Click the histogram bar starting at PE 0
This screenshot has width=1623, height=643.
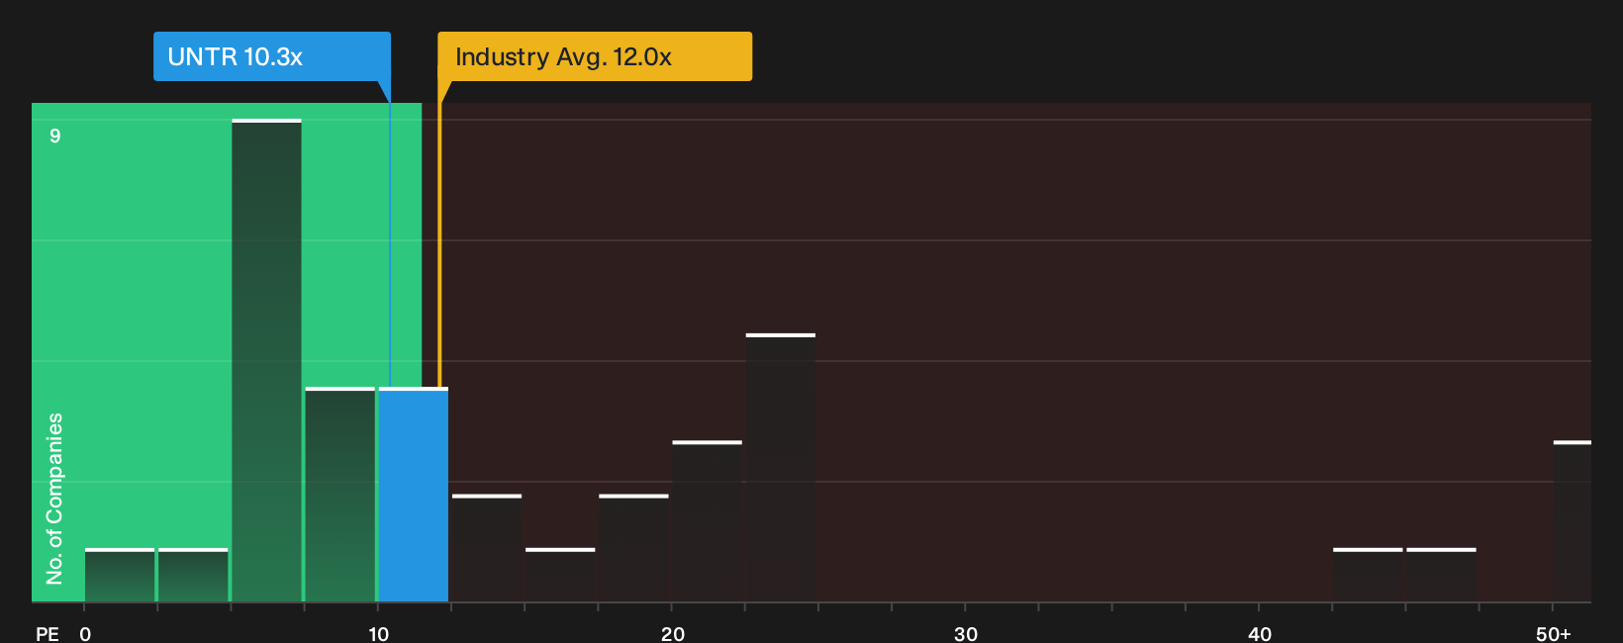pyautogui.click(x=120, y=575)
